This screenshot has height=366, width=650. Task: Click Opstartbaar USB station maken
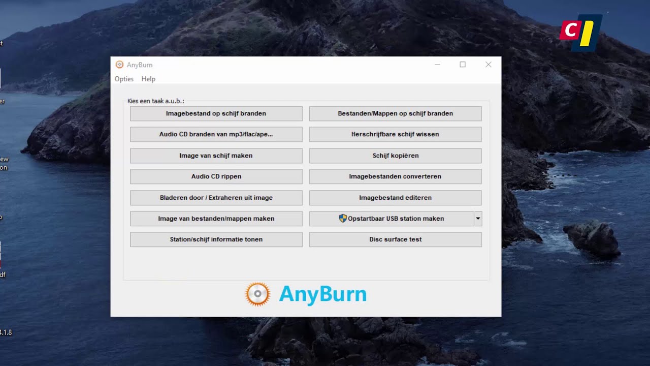(392, 219)
